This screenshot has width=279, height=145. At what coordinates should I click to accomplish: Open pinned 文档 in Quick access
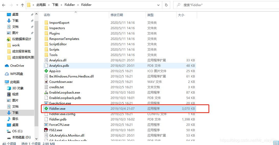(x=15, y=27)
